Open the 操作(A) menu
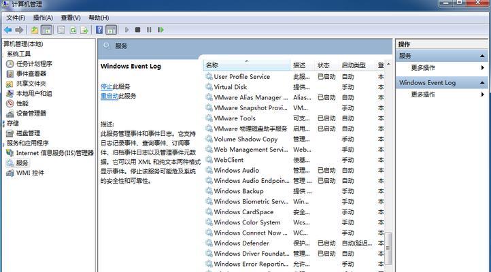This screenshot has width=491, height=272. [43, 18]
